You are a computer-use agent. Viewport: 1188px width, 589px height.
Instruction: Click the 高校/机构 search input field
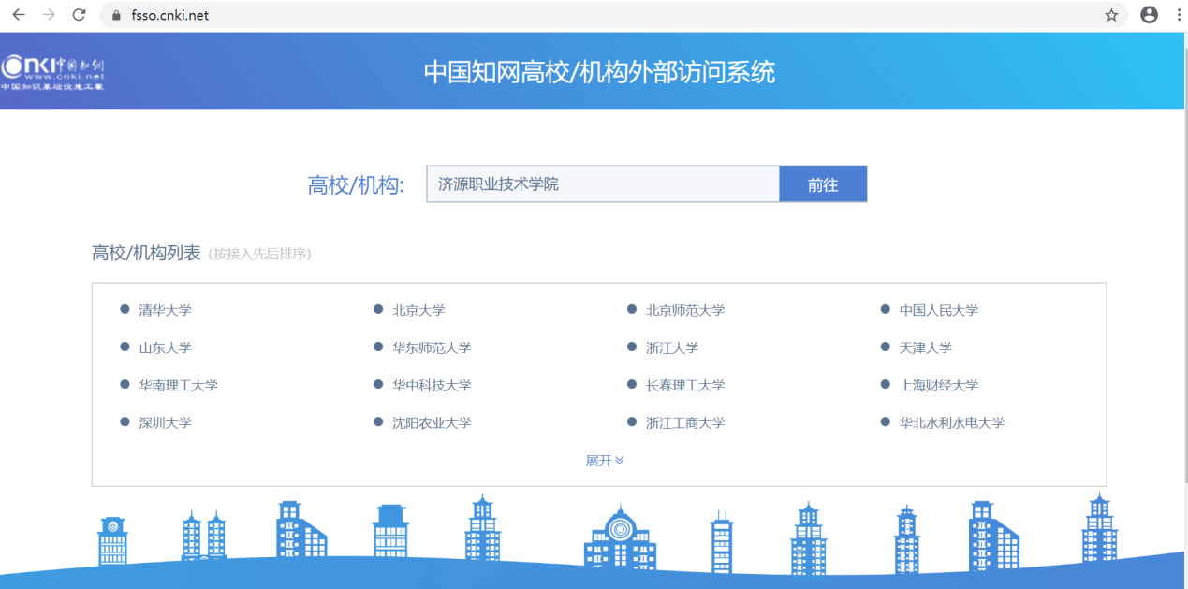[x=602, y=184]
